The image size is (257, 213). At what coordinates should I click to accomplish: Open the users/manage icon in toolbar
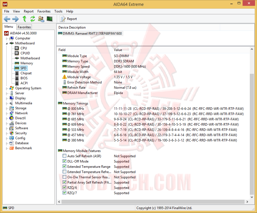pos(41,19)
